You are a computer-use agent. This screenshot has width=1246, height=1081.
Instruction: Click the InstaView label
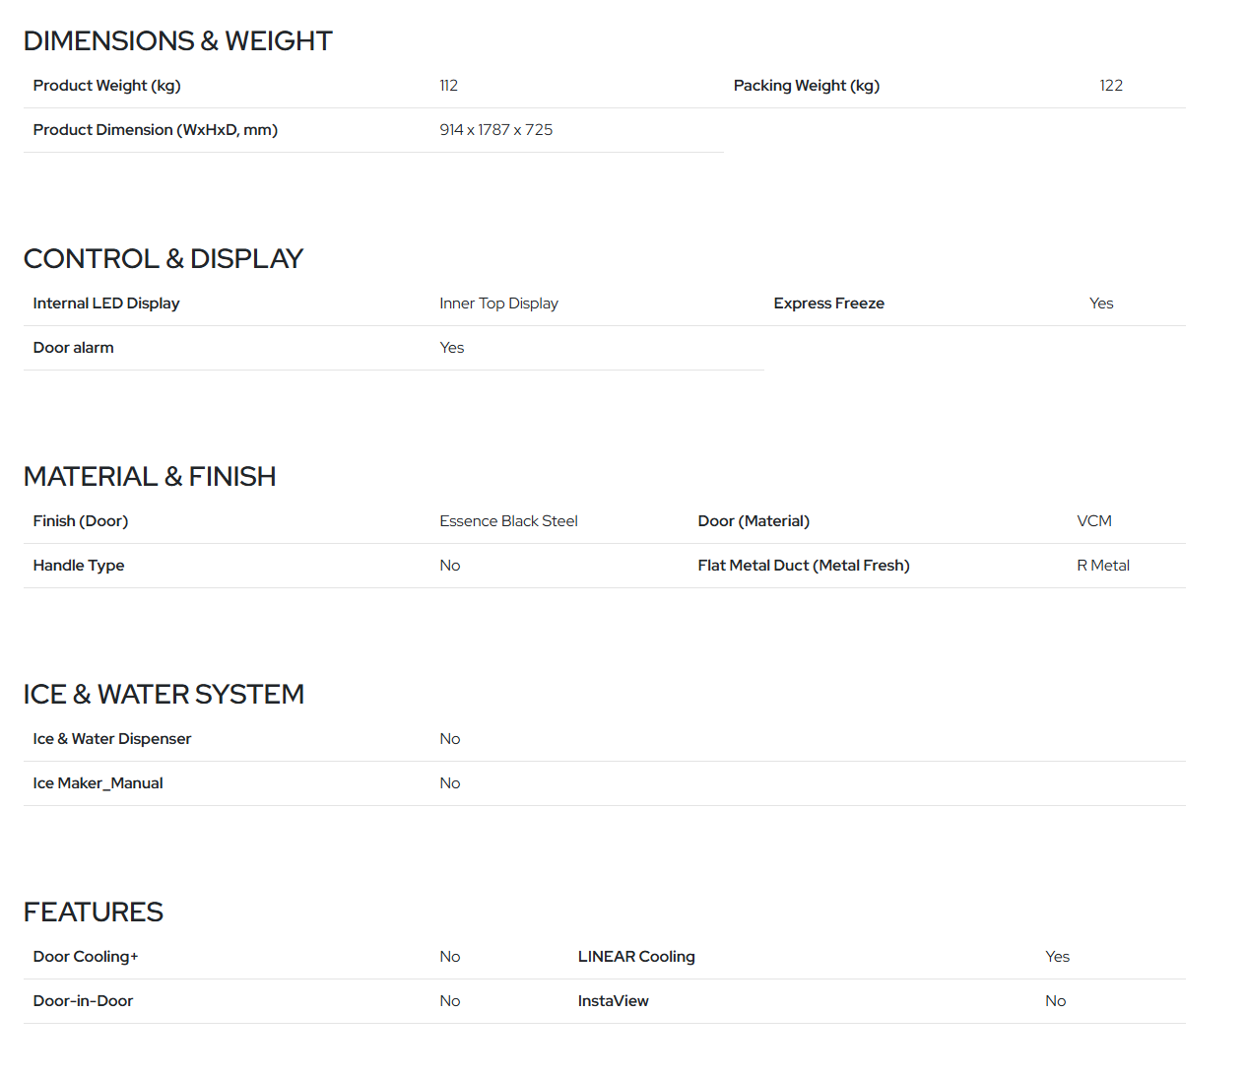tap(613, 1001)
